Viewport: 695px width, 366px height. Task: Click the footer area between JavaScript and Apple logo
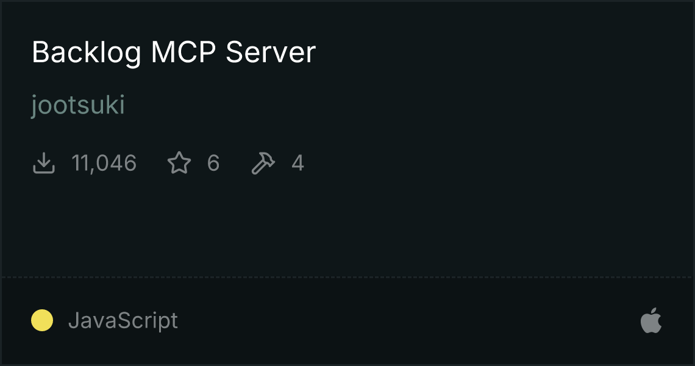click(x=408, y=320)
